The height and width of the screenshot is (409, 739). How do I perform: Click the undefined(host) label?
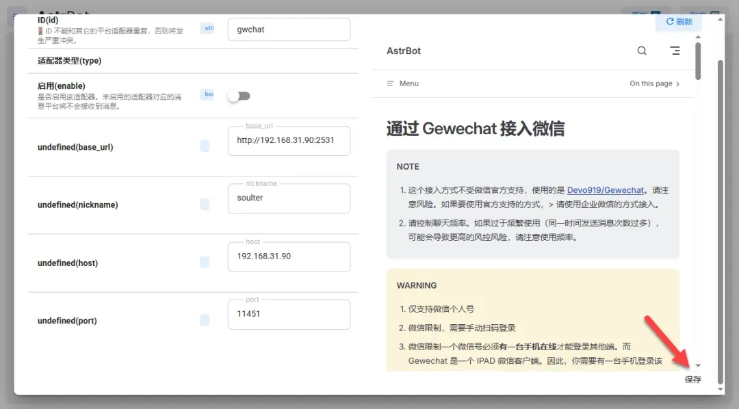(68, 263)
